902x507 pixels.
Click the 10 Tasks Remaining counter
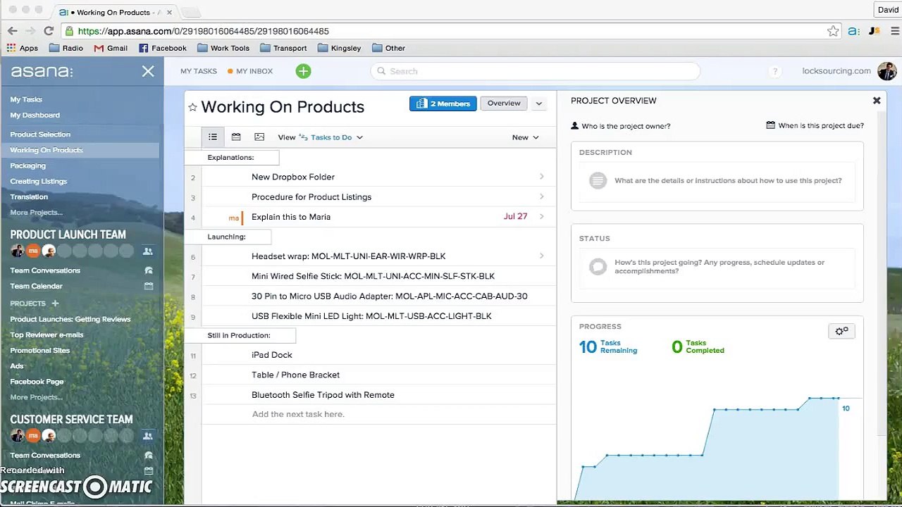click(x=608, y=346)
